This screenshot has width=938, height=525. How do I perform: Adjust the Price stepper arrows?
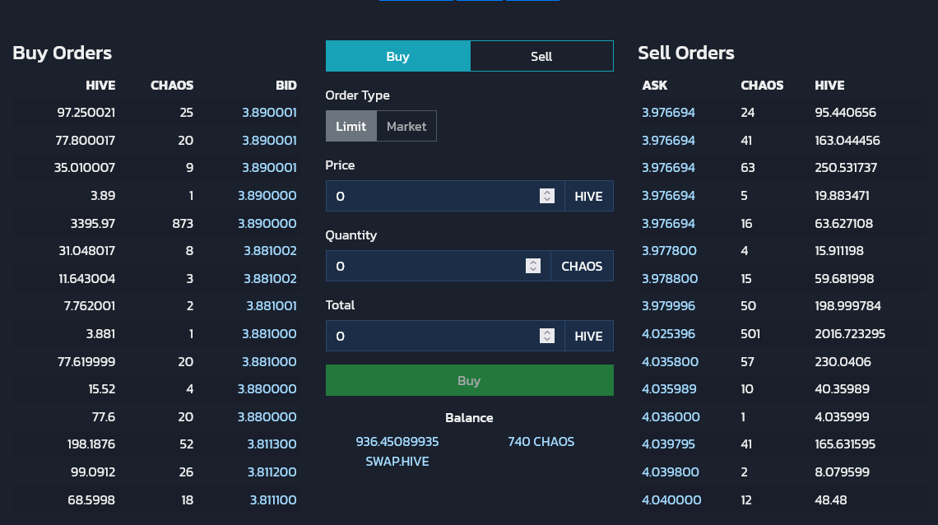click(x=547, y=196)
